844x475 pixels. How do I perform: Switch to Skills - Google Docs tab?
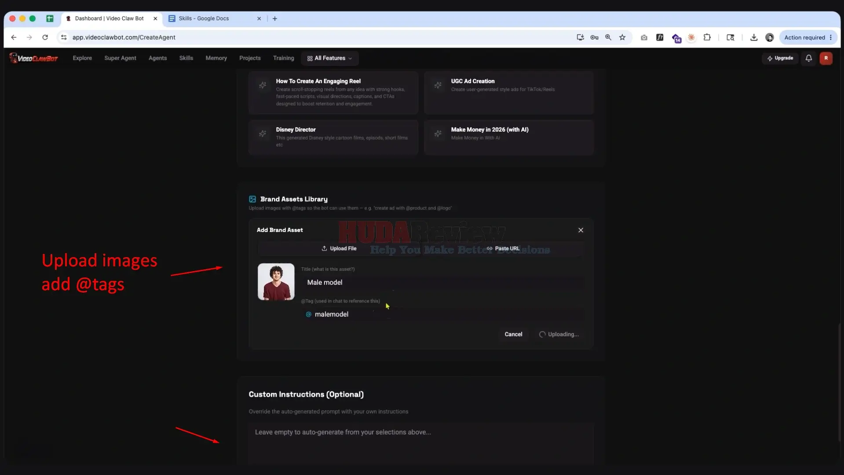(x=215, y=18)
